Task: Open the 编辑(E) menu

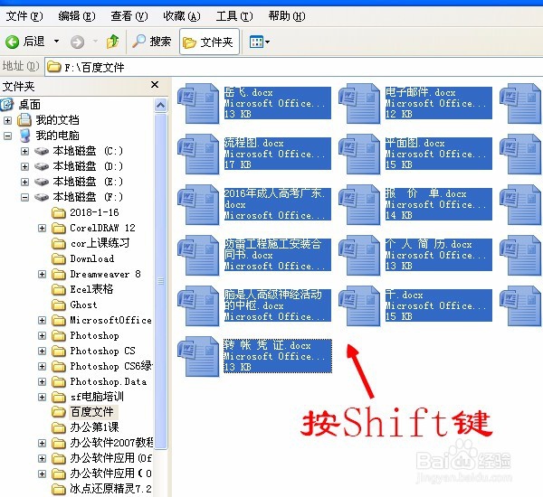Action: click(77, 16)
